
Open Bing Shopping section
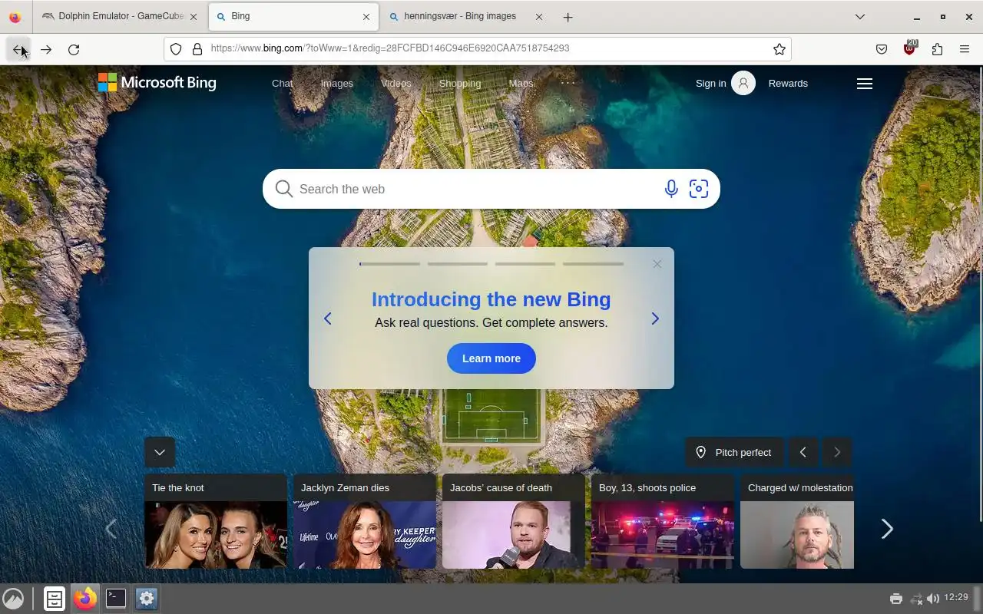click(459, 84)
